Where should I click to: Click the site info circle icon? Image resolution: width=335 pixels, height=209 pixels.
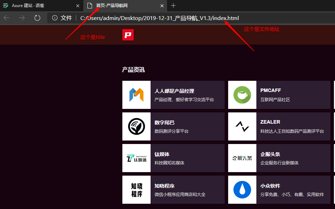pyautogui.click(x=55, y=18)
